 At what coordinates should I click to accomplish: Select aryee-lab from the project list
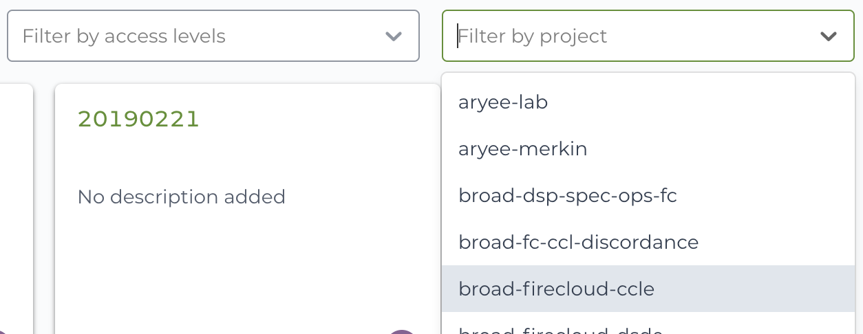pyautogui.click(x=648, y=102)
